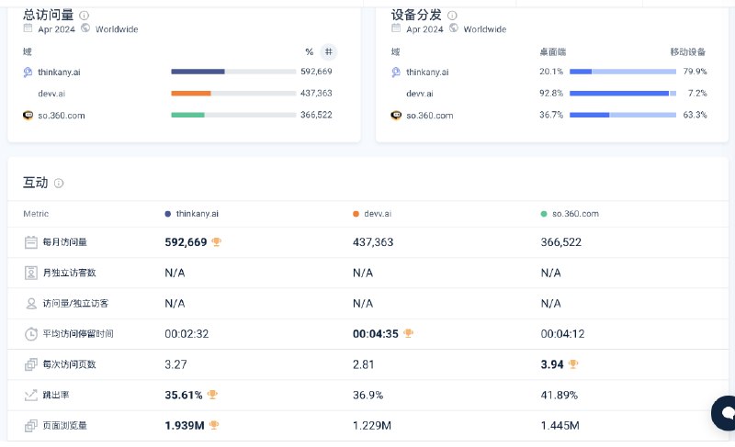Click thinkany.ai column header in 互动 table
The height and width of the screenshot is (447, 735).
198,214
